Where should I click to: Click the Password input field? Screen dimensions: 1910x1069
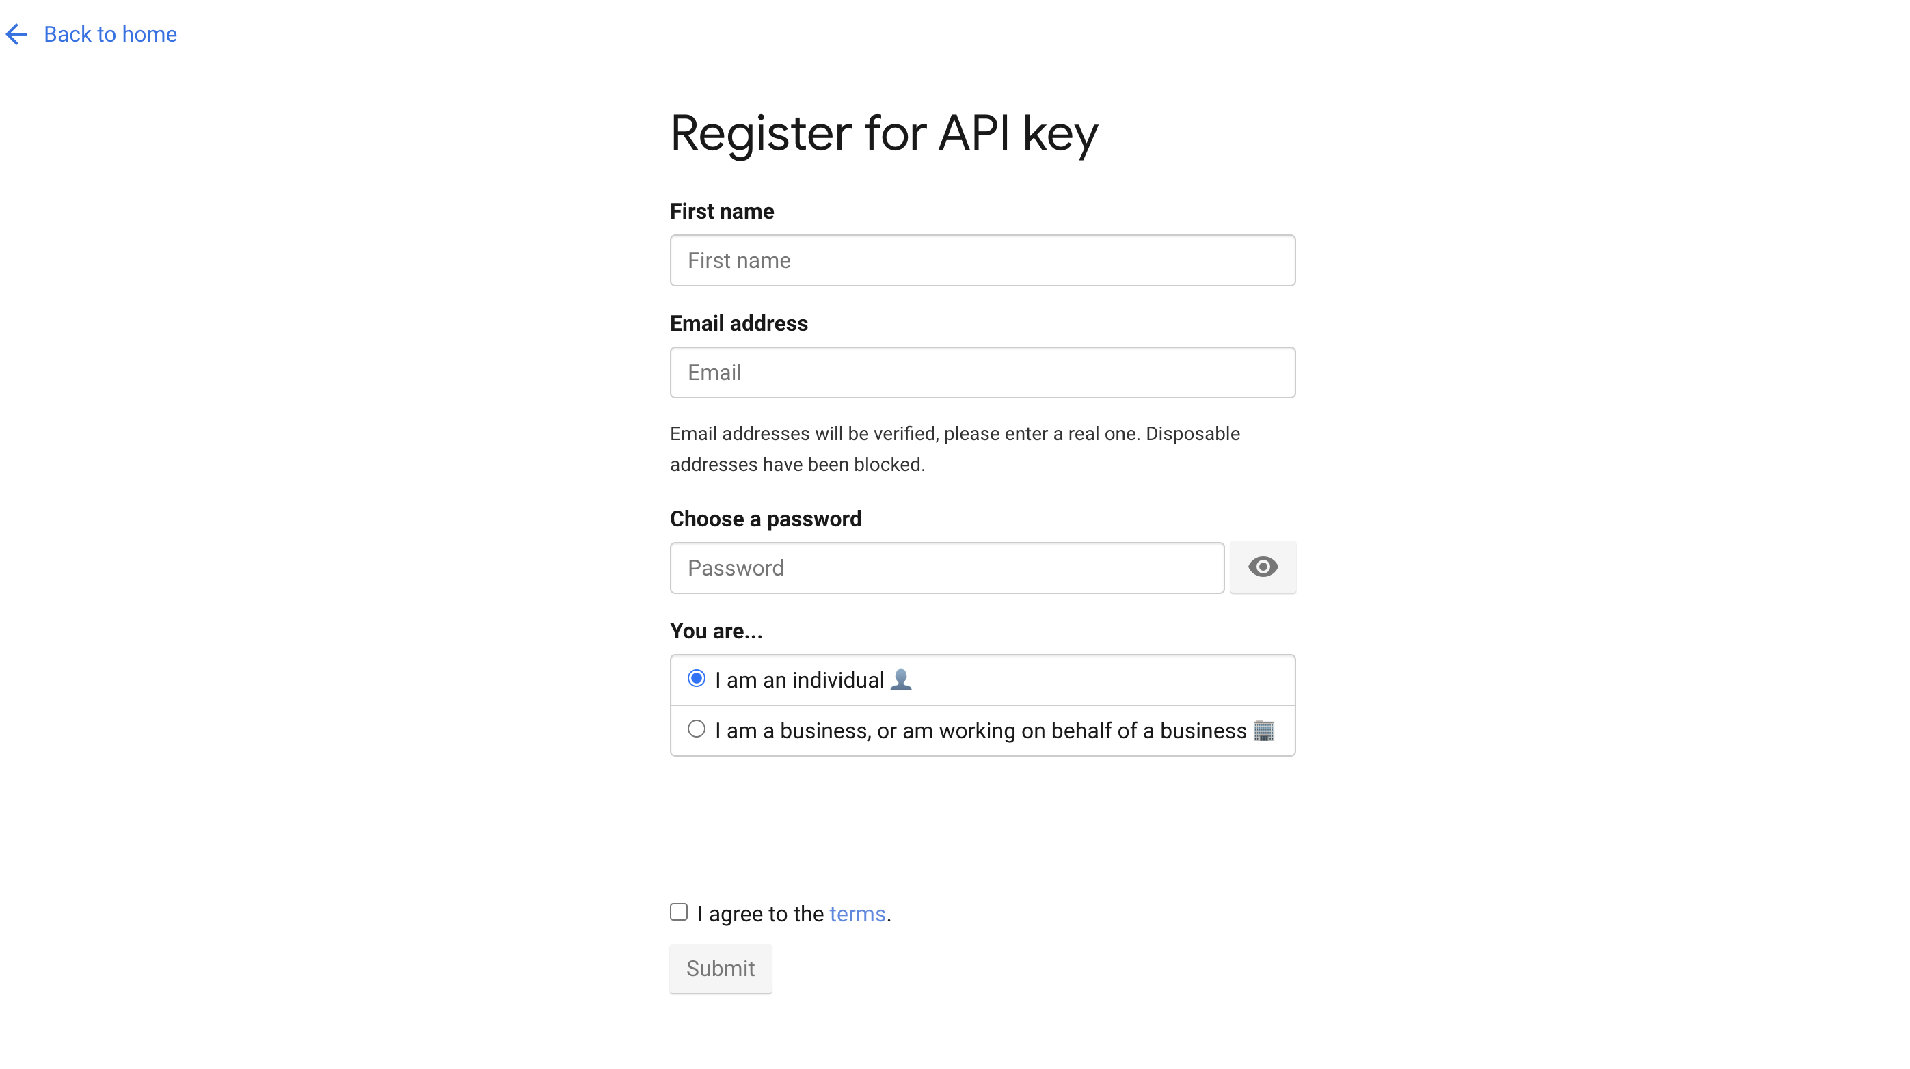point(947,567)
